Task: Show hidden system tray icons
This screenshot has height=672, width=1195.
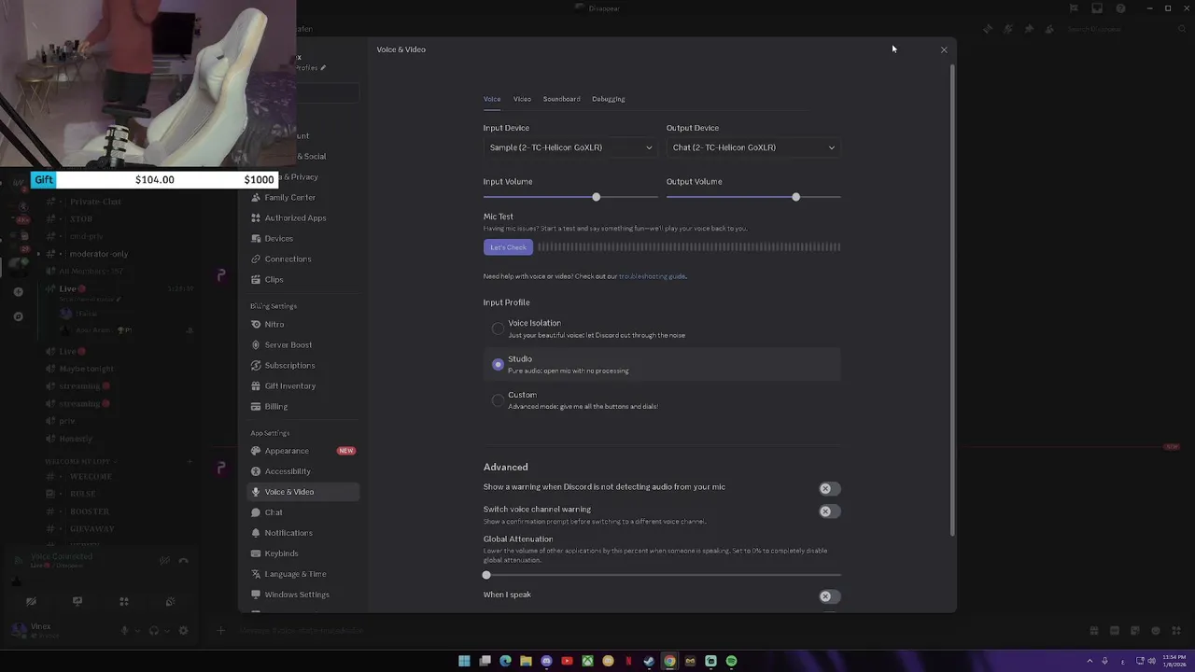Action: click(x=1090, y=661)
